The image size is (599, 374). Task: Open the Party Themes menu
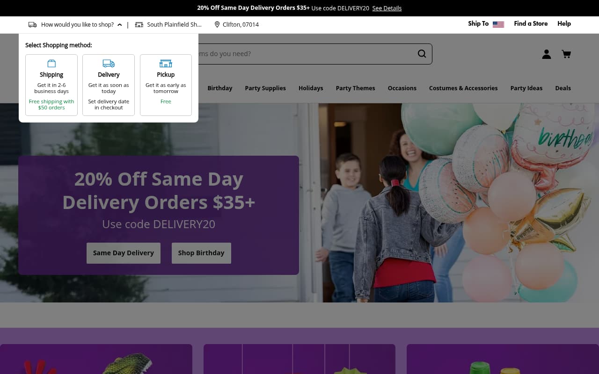(x=355, y=88)
